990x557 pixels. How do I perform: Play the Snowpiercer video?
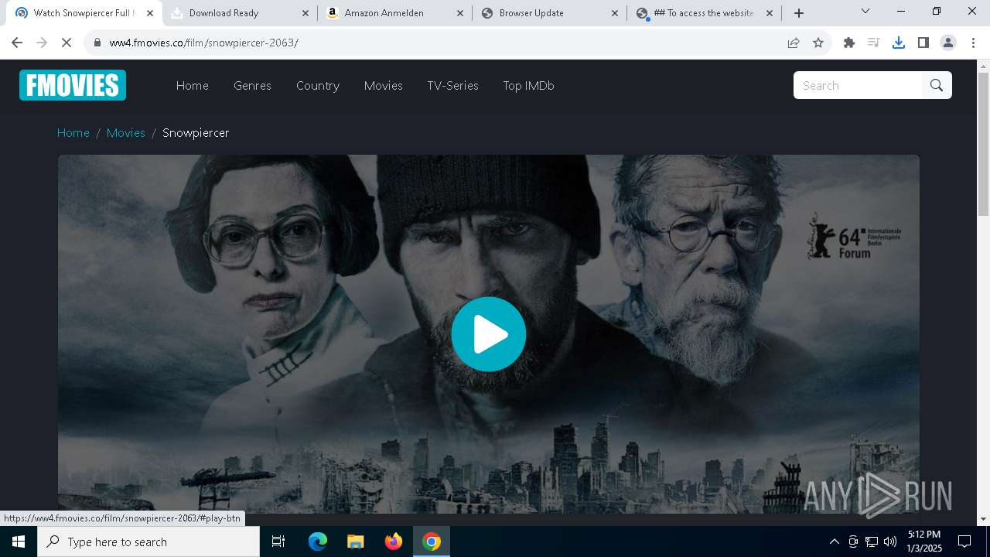coord(489,334)
